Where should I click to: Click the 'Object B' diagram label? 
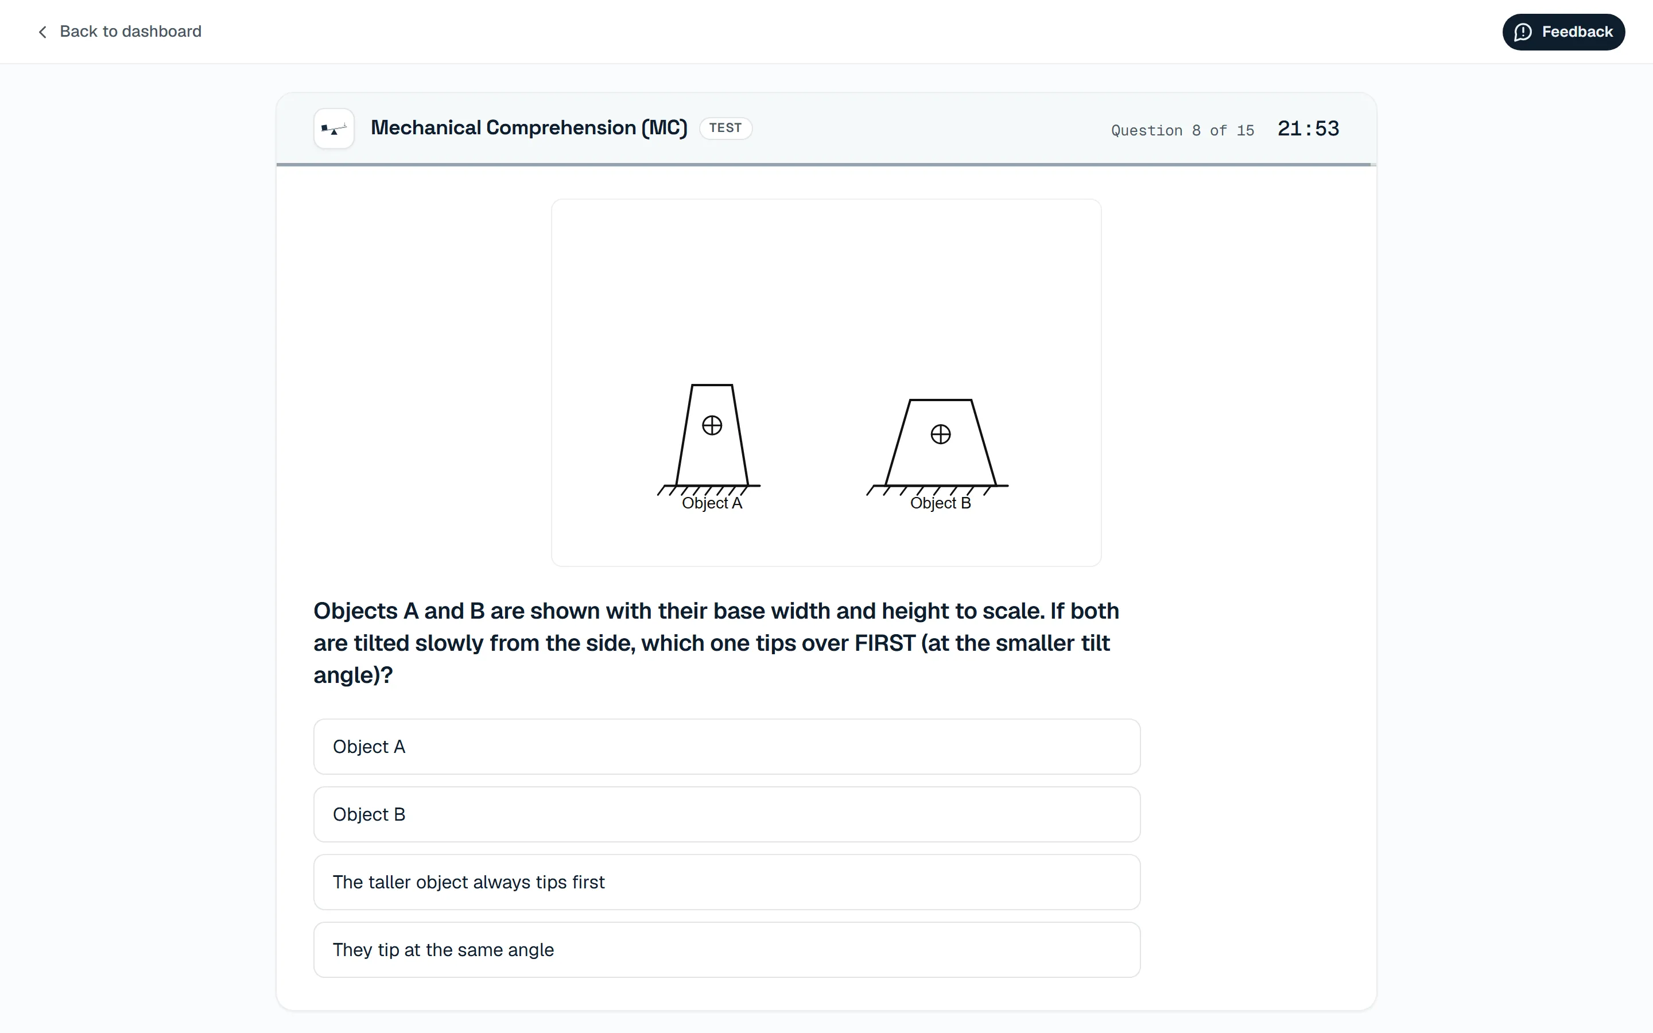(x=941, y=503)
